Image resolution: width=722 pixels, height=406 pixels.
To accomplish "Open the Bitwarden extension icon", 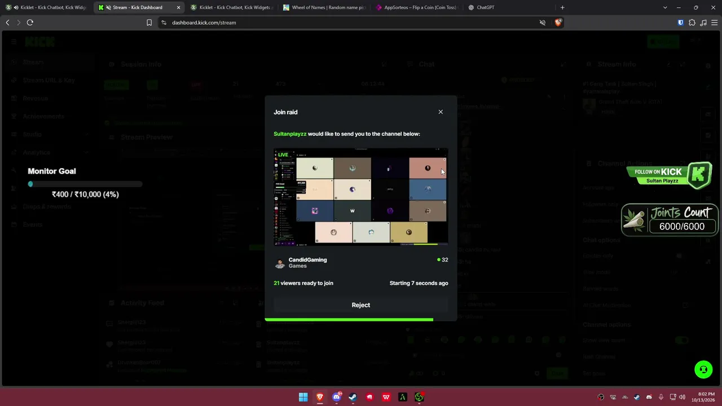I will coord(681,23).
